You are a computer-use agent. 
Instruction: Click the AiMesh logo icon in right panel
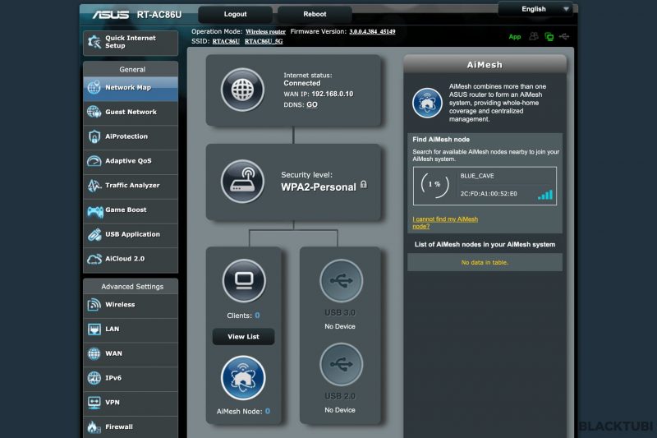pos(427,103)
